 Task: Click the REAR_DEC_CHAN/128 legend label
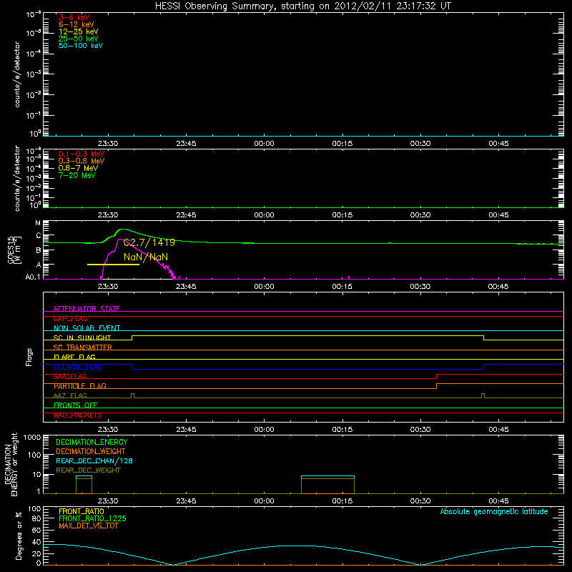pos(94,461)
